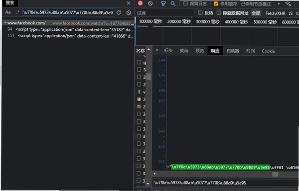The image size is (299, 191).
Task: Clear the network log
Action: point(150,3)
